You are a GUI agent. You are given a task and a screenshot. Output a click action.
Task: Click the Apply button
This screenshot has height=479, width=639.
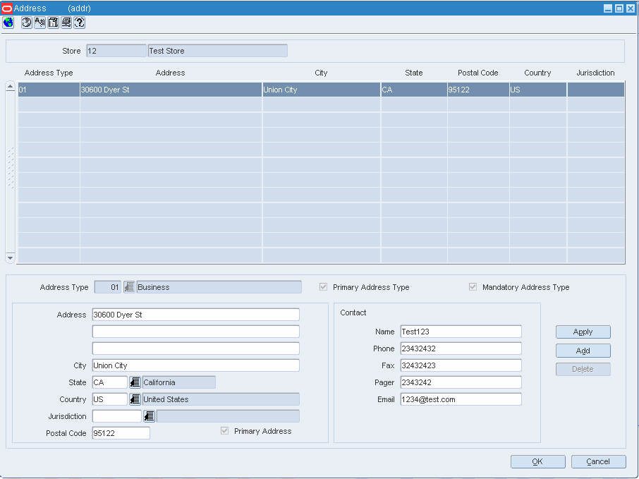click(x=583, y=332)
